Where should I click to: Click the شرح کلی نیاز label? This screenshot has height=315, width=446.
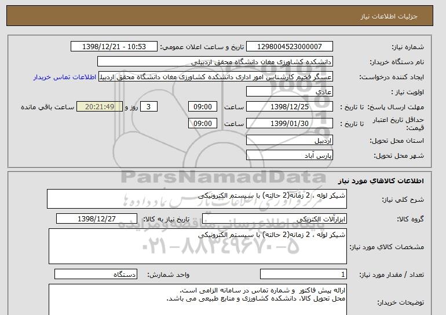click(403, 200)
